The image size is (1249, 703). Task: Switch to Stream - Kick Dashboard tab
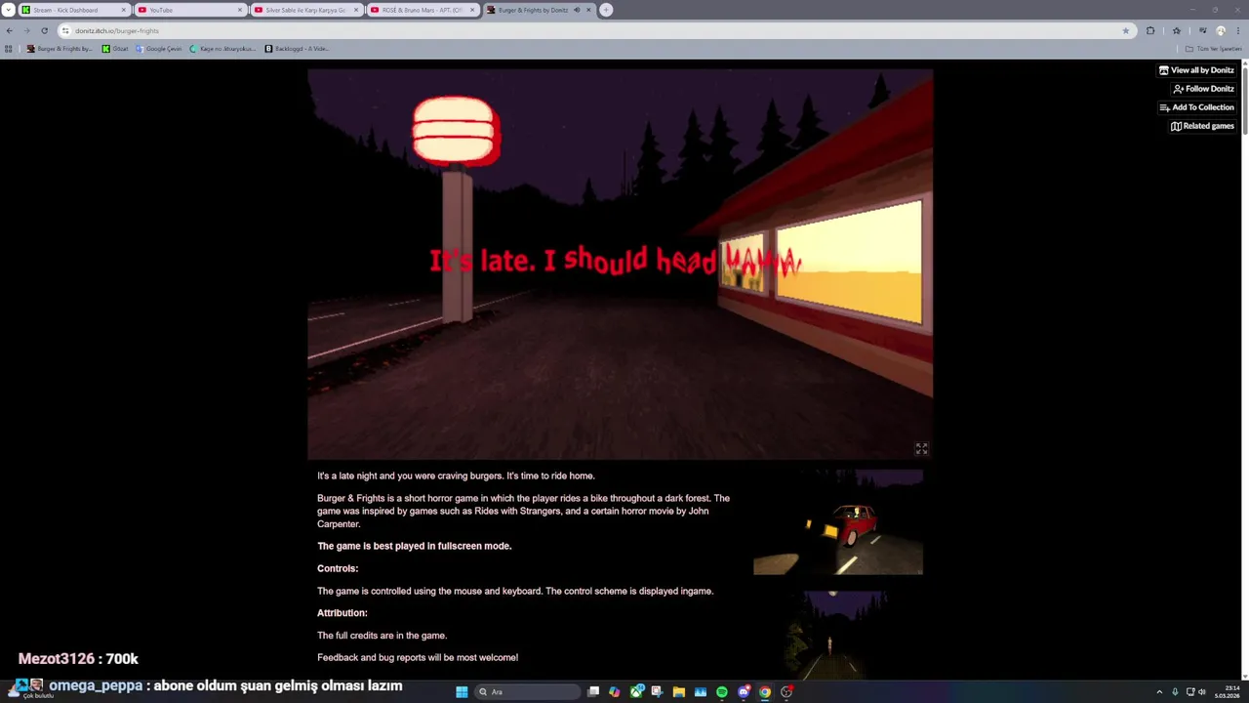(74, 10)
